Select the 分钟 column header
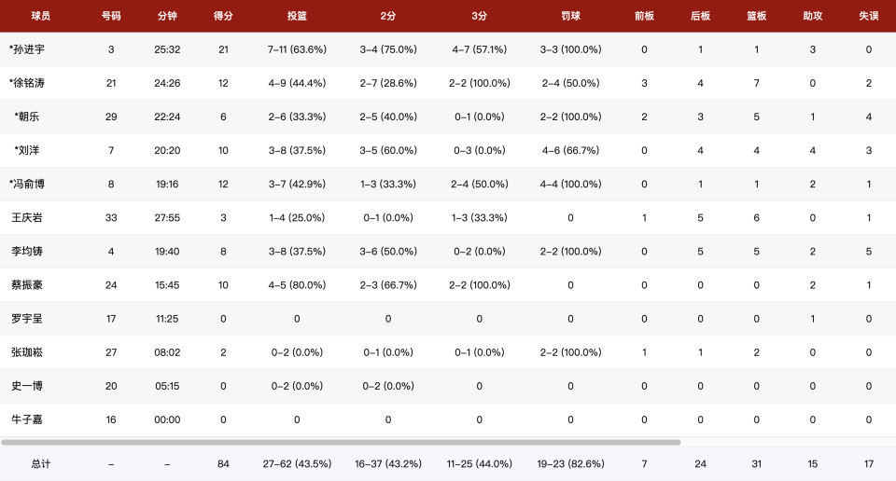The image size is (896, 481). point(167,16)
